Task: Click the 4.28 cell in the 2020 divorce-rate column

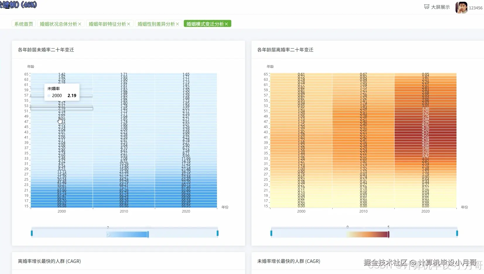Action: tap(425, 137)
